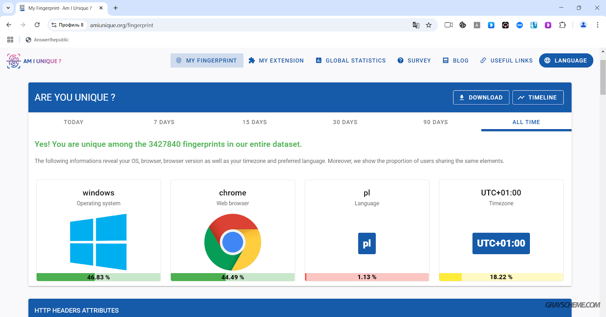Click the blue infinity extension icon
The height and width of the screenshot is (317, 606).
pos(520,25)
